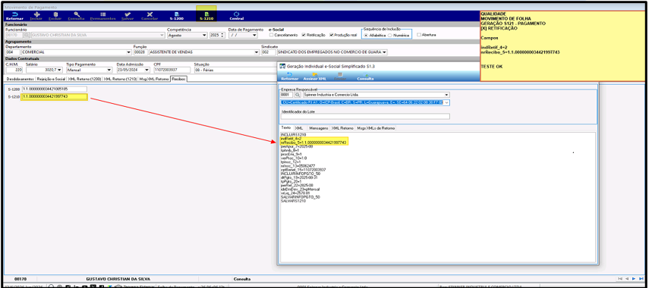This screenshot has height=288, width=649.
Task: Switch to the Desdobramentos tab
Action: 20,79
